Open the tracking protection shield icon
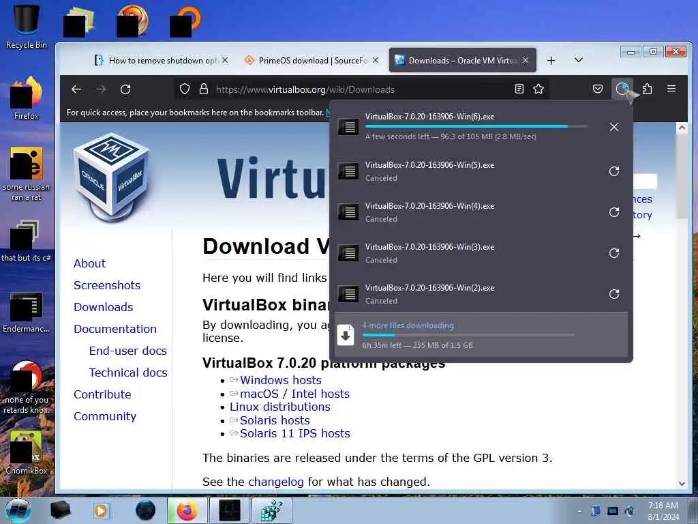This screenshot has width=698, height=524. click(x=184, y=89)
